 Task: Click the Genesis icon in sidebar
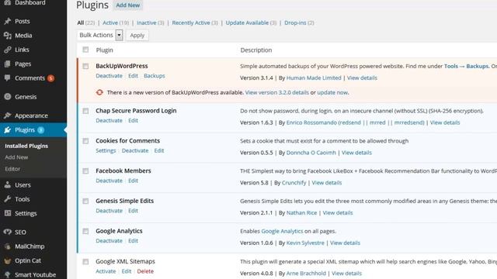coord(8,97)
